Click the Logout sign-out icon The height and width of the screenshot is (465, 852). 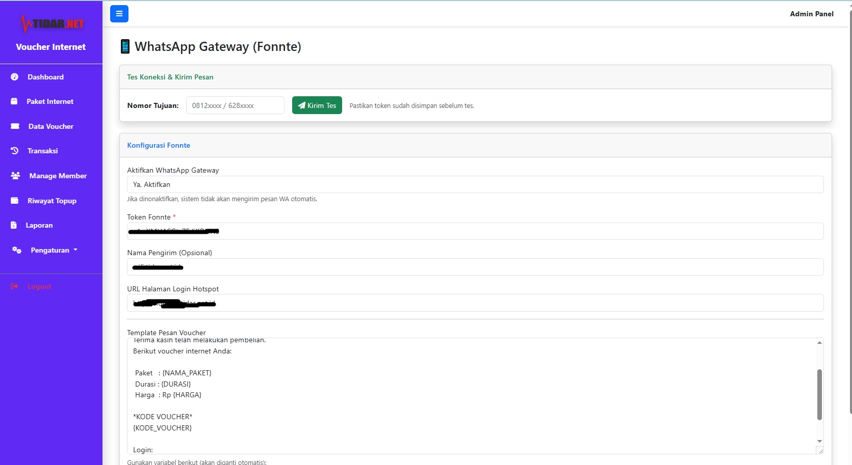pyautogui.click(x=15, y=286)
